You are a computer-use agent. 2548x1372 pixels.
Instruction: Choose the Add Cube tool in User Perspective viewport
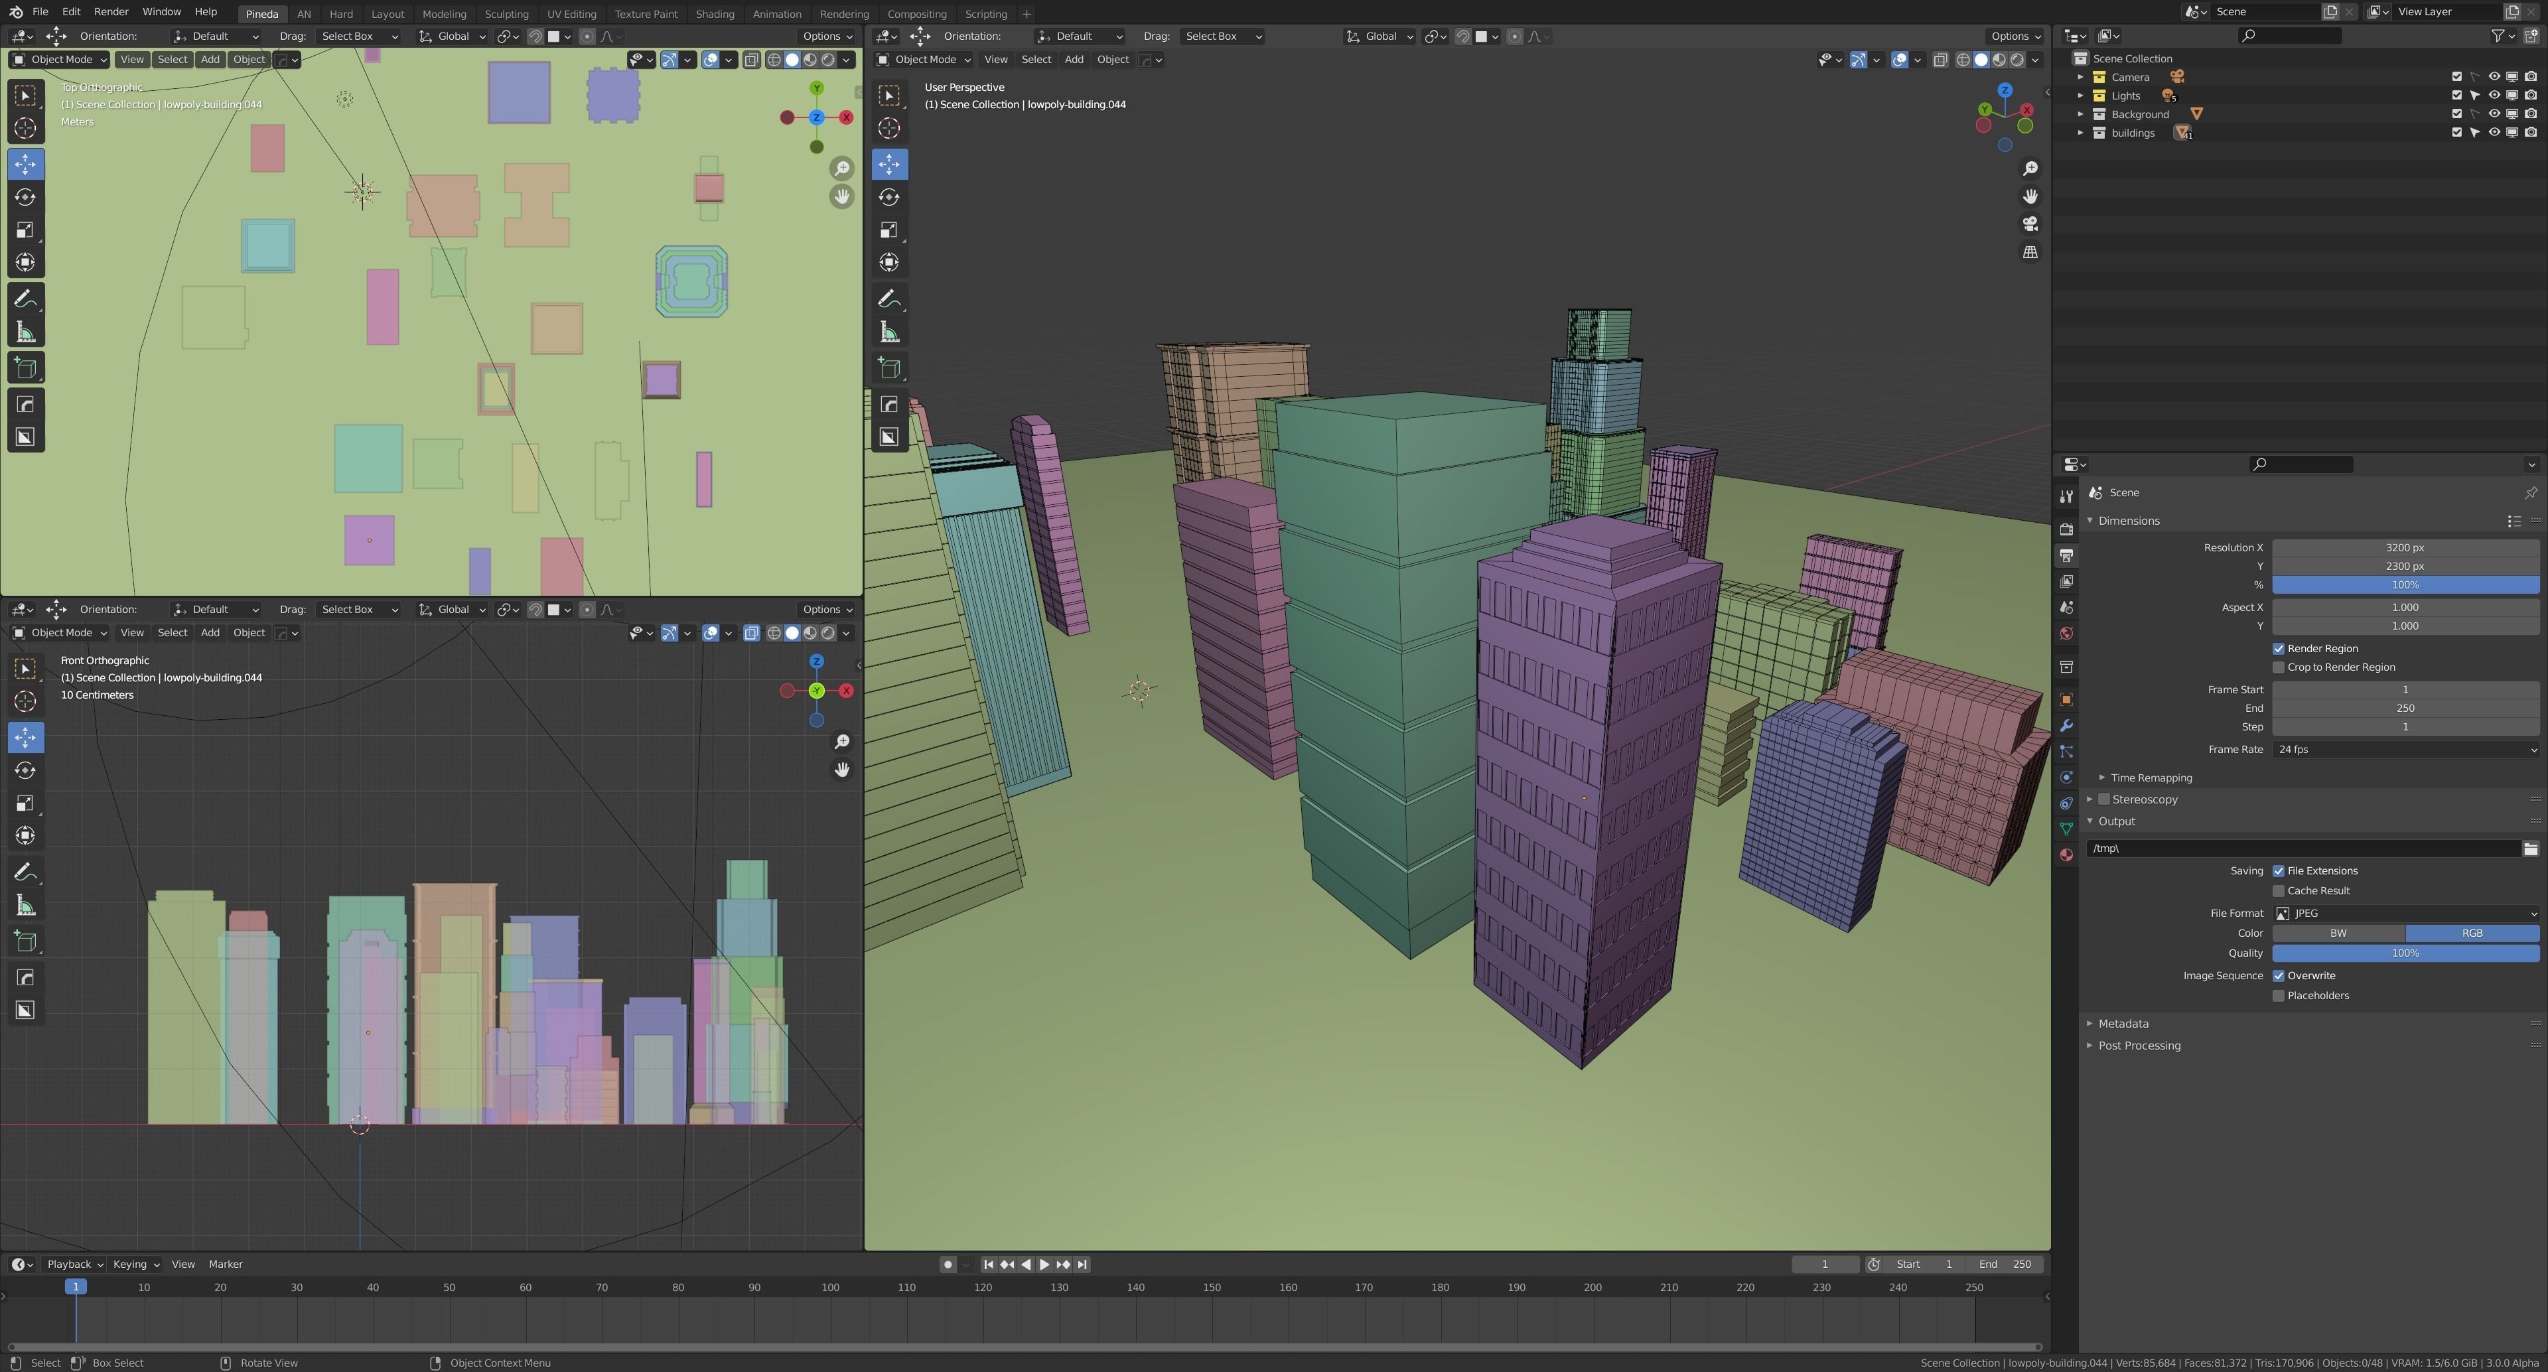tap(889, 369)
